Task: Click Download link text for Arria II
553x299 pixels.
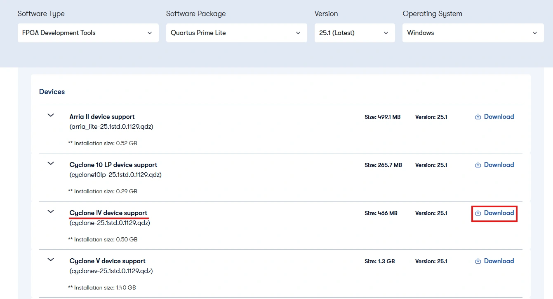Action: (499, 117)
